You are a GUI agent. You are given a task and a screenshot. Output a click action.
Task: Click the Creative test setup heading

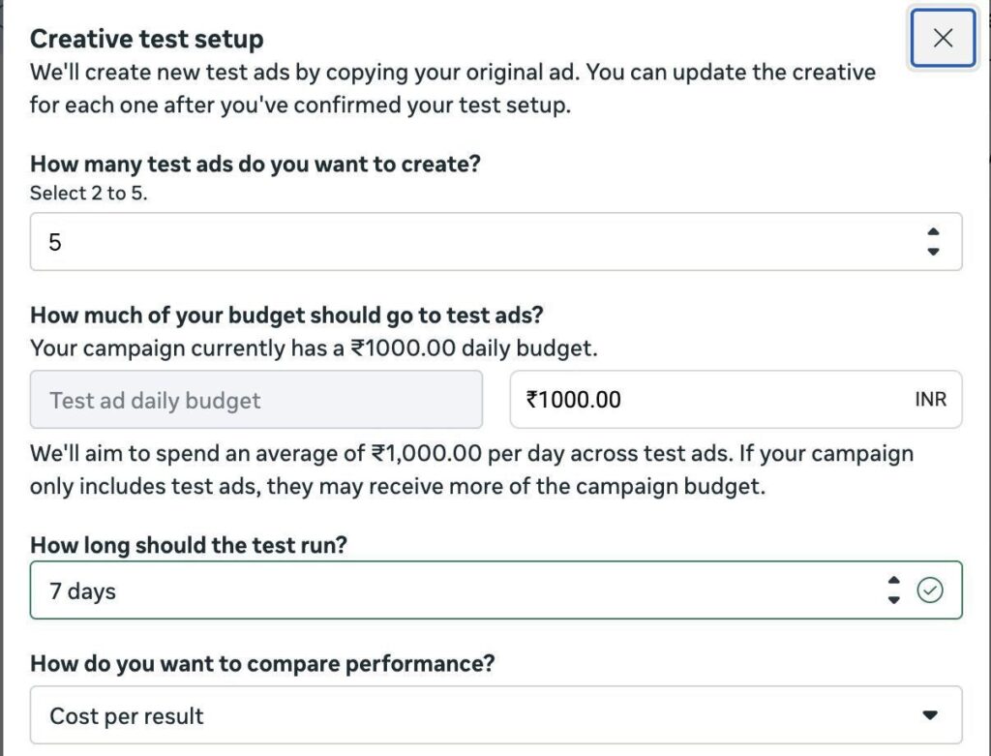[146, 39]
